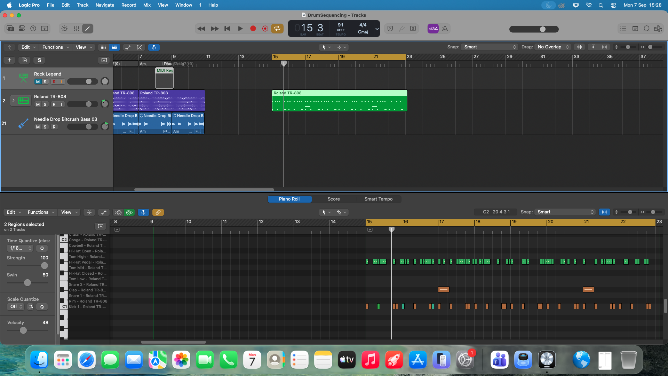Open Piano Roll View menu

[69, 212]
